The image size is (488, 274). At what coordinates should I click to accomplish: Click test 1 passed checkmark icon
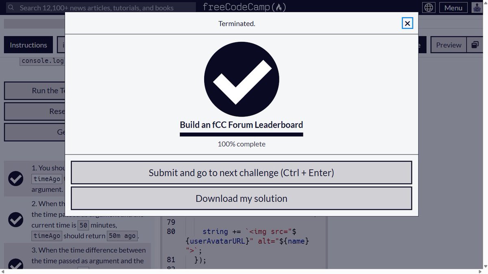point(16,178)
